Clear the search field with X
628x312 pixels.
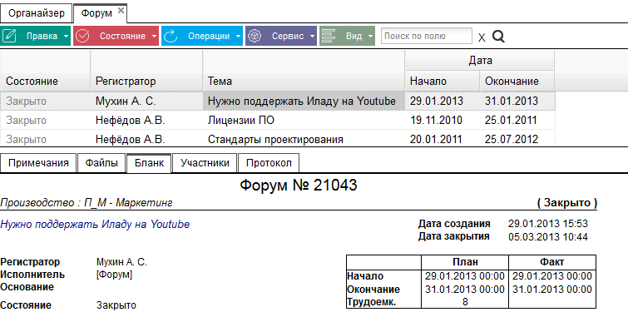point(482,37)
